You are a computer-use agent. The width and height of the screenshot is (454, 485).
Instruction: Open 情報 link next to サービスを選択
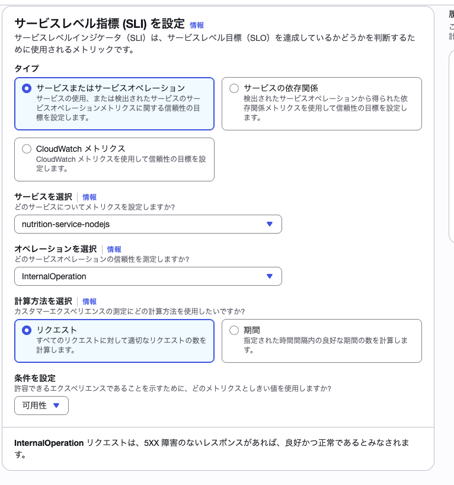89,197
